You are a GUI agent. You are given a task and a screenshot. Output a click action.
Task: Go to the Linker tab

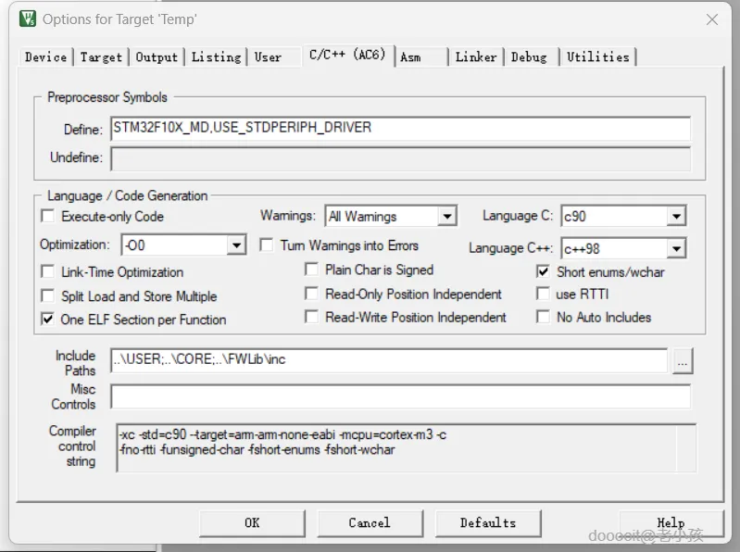pyautogui.click(x=476, y=57)
